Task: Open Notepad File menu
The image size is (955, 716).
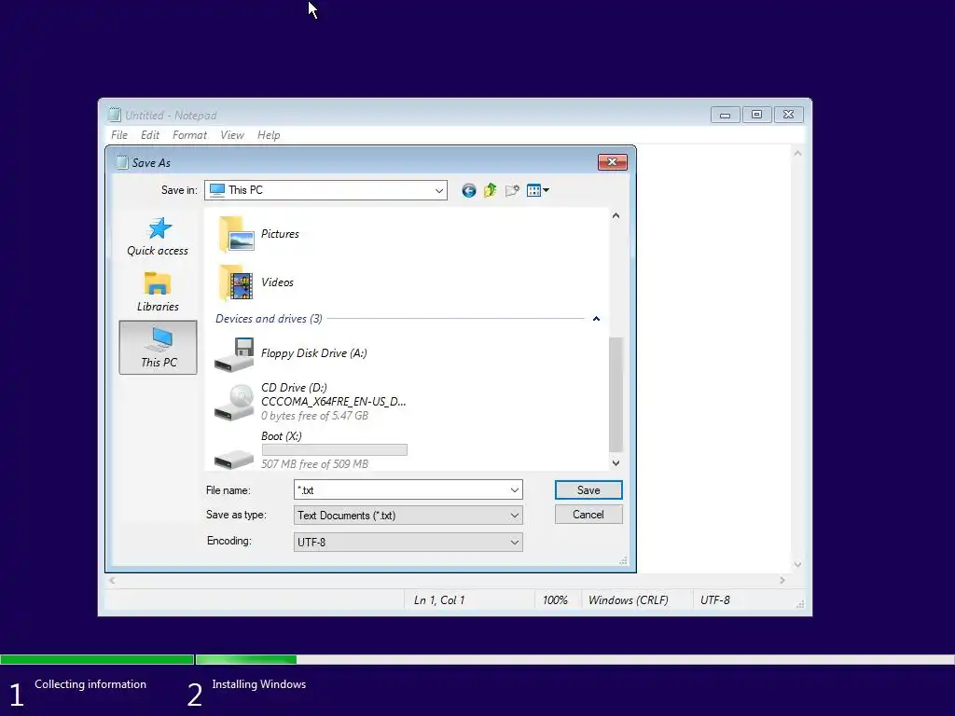Action: coord(119,135)
